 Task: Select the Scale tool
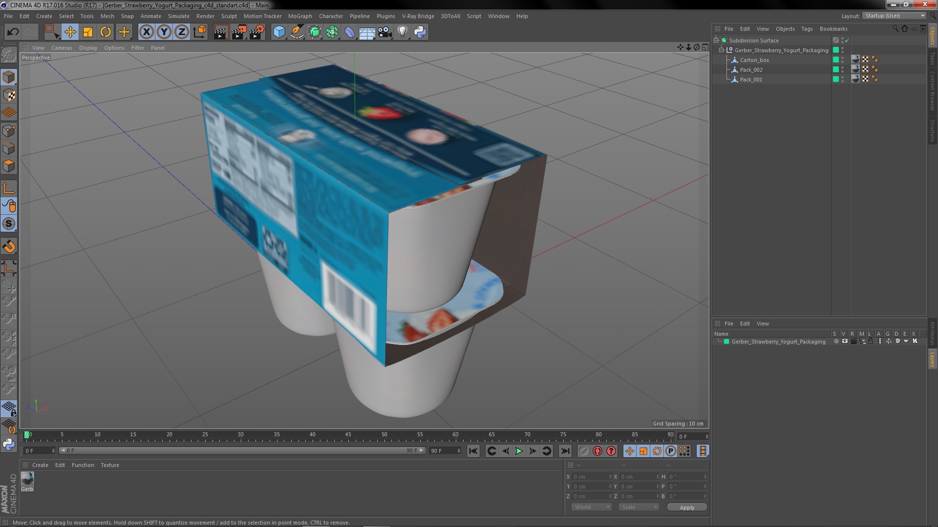(88, 32)
